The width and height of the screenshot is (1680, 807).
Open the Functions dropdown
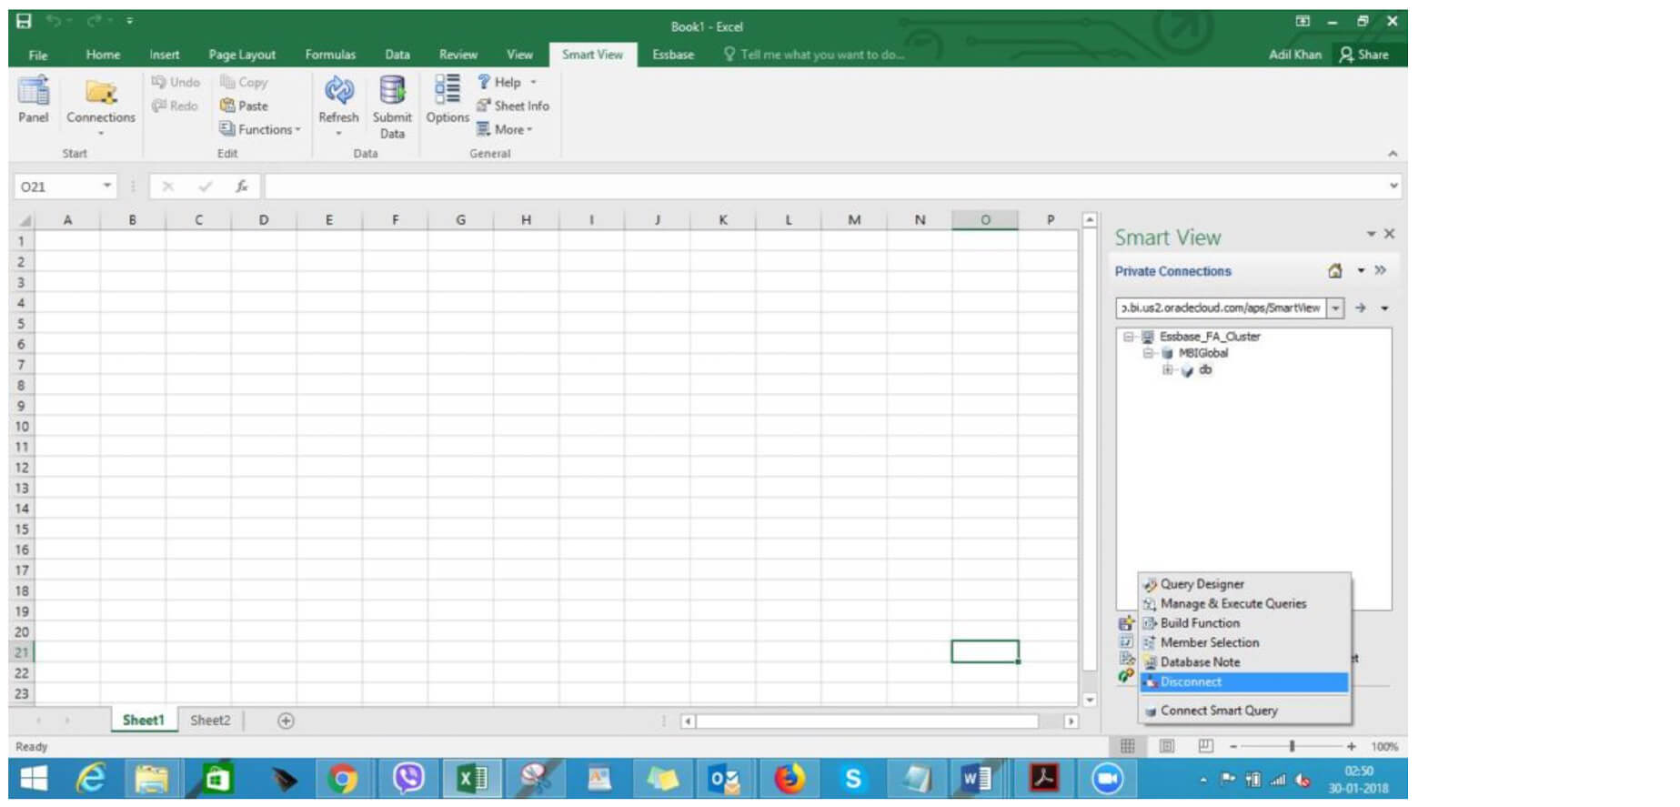tap(260, 129)
